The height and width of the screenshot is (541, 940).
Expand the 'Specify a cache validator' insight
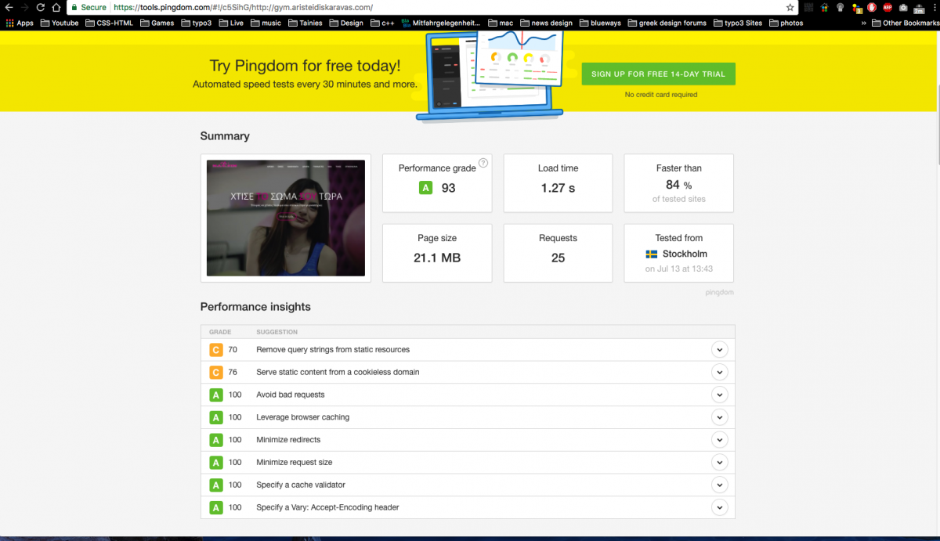[719, 485]
